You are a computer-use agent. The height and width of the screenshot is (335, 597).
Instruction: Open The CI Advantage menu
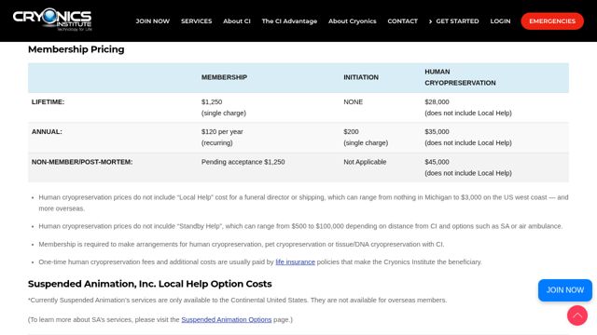(x=289, y=21)
